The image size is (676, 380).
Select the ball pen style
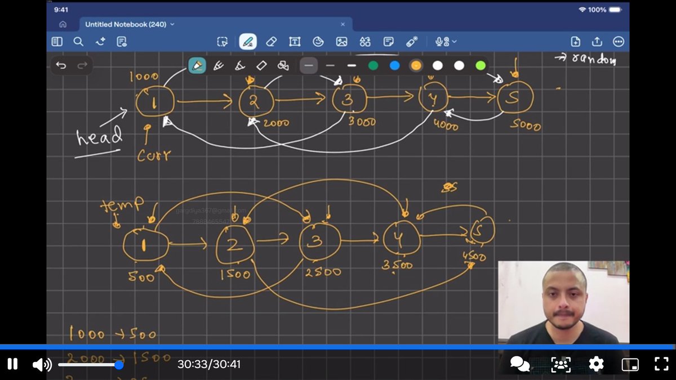pyautogui.click(x=219, y=66)
